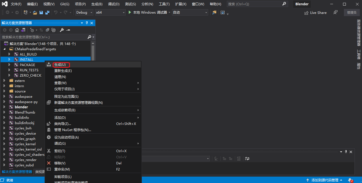This screenshot has width=362, height=183.
Task: Open Solution Explorer window options dropdown arrow
Action: click(82, 23)
